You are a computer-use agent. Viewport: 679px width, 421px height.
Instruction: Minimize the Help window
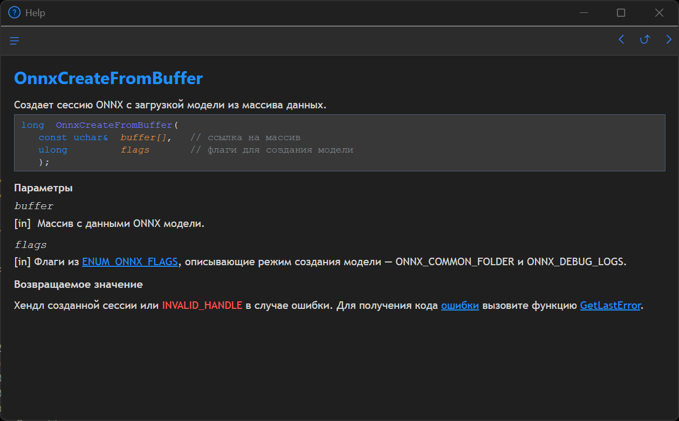pyautogui.click(x=584, y=12)
